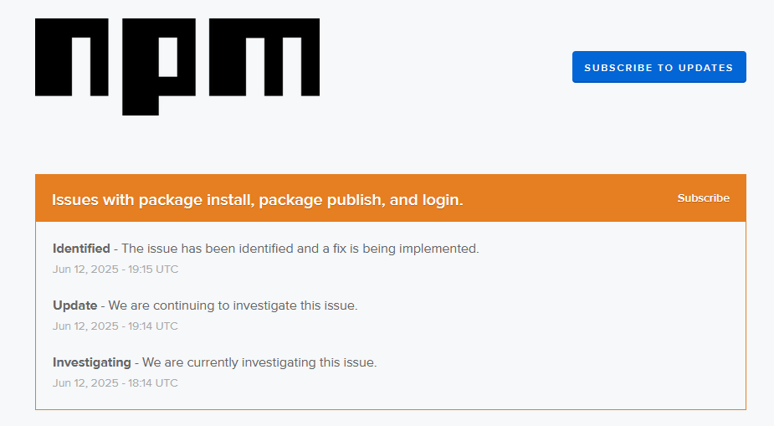774x426 pixels.
Task: Click the letter 'n' in the npm logo
Action: point(72,57)
